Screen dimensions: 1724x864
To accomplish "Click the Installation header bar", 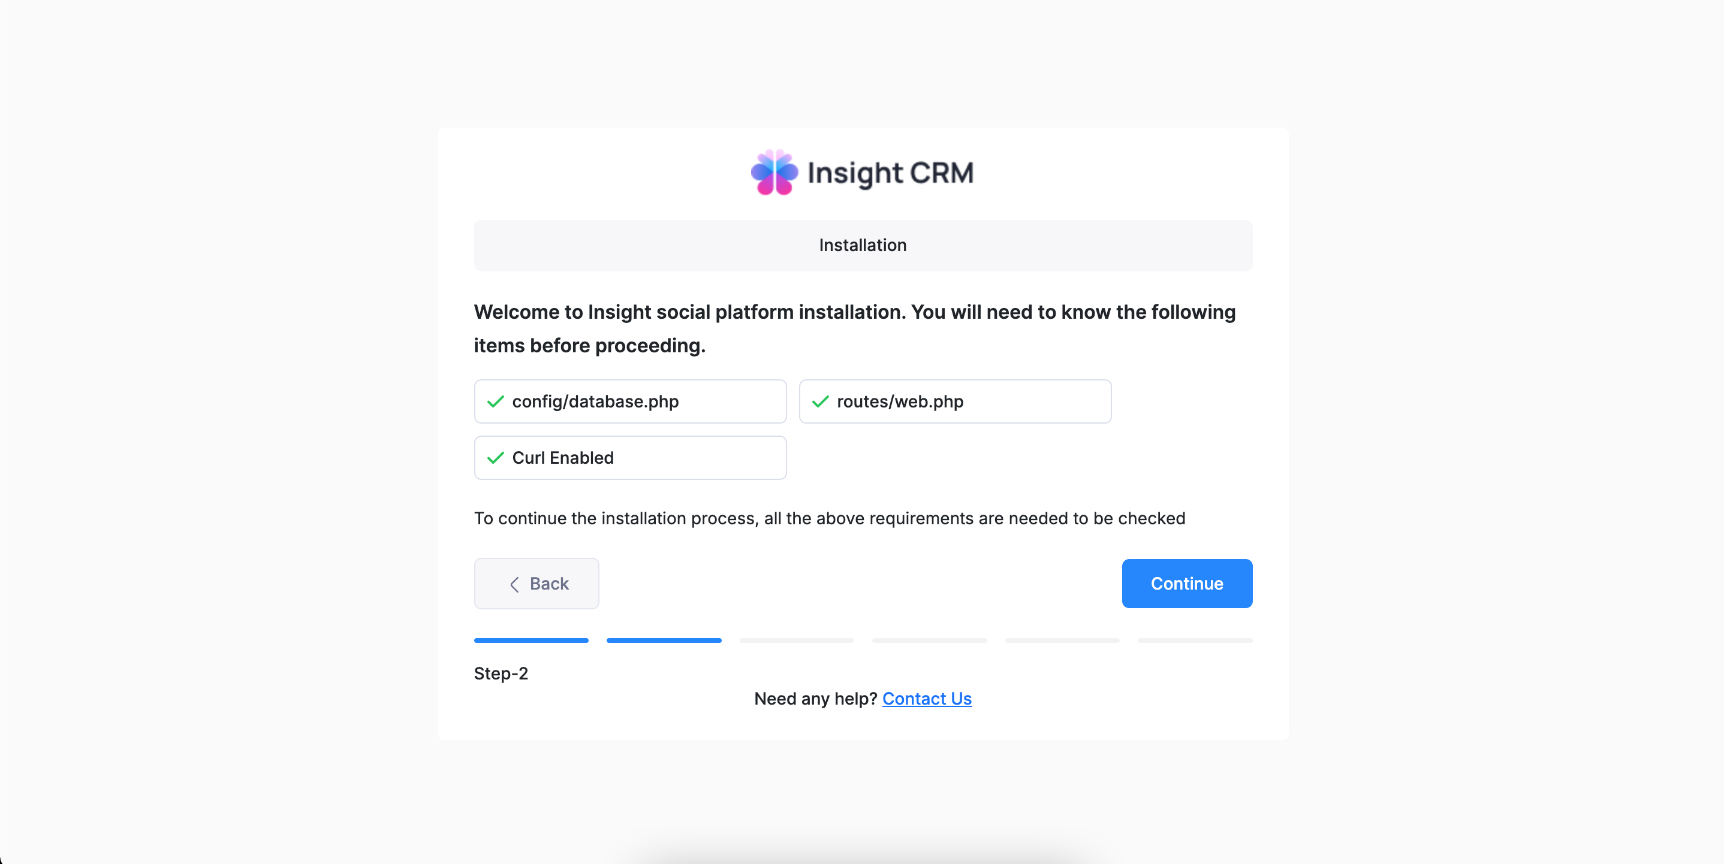I will (863, 246).
